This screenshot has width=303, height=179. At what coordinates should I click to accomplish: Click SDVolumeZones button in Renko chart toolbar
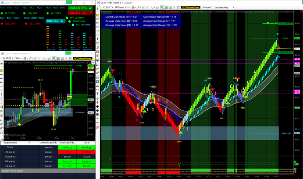coord(191,7)
